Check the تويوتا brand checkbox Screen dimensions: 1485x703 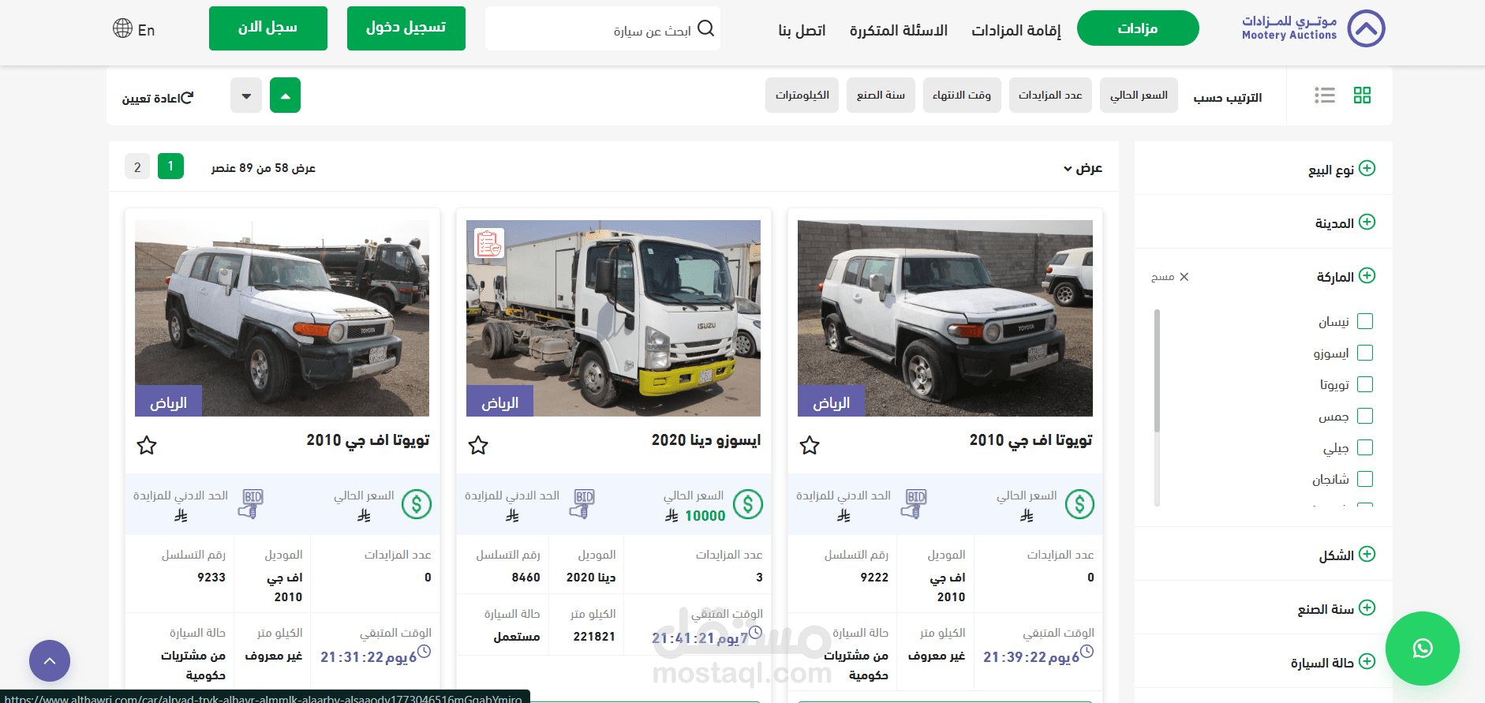pos(1365,384)
